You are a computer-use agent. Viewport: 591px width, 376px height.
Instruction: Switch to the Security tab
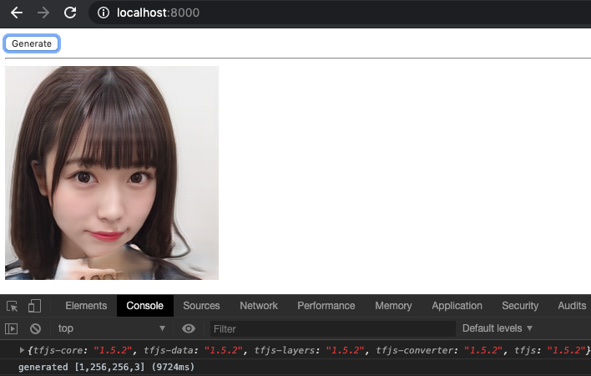coord(520,306)
